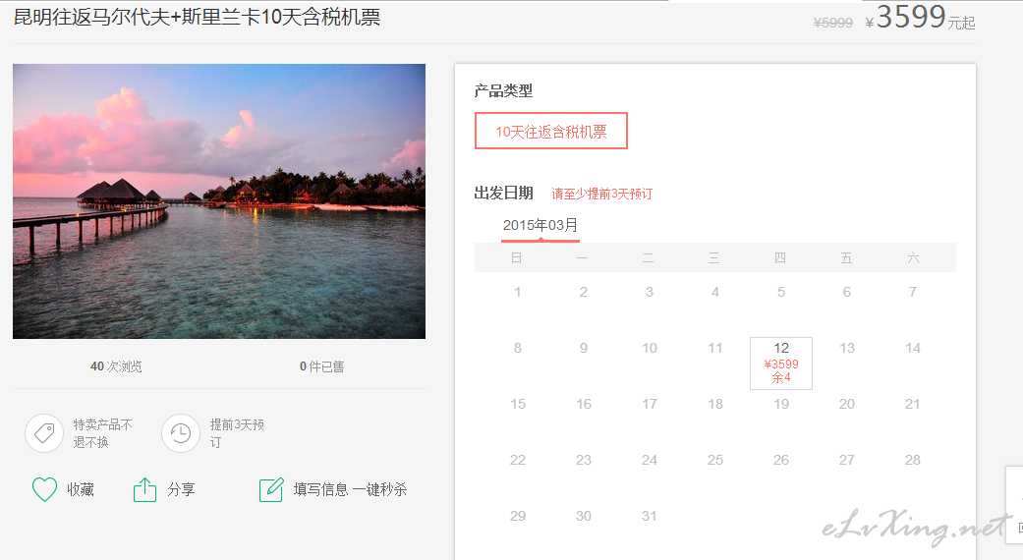1023x560 pixels.
Task: Click calendar date 13
Action: (x=847, y=348)
